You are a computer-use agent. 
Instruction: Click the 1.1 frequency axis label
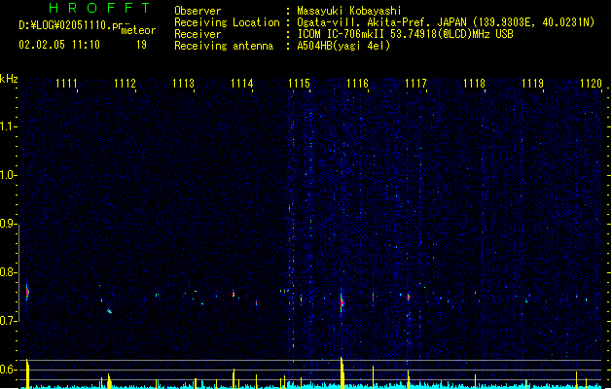[8, 126]
